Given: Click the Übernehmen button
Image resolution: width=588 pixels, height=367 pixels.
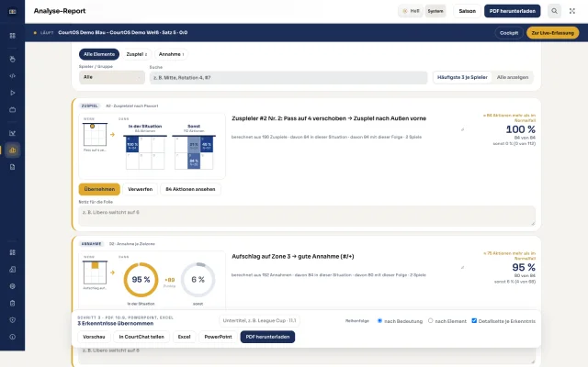Looking at the screenshot, I should [x=99, y=189].
